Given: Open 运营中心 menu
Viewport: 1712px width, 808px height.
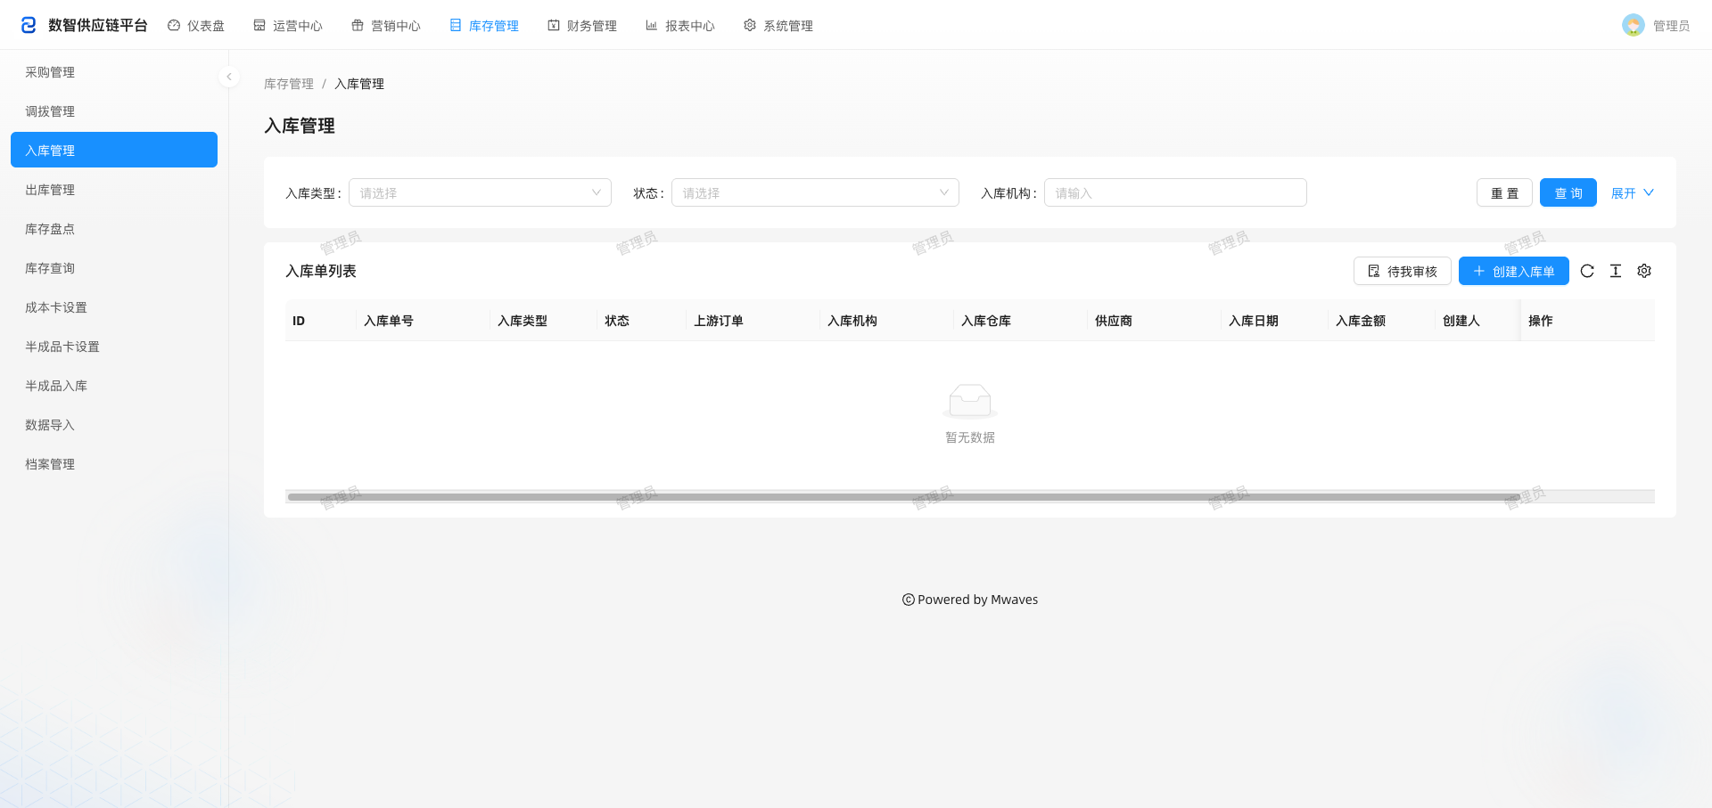Looking at the screenshot, I should (x=288, y=26).
